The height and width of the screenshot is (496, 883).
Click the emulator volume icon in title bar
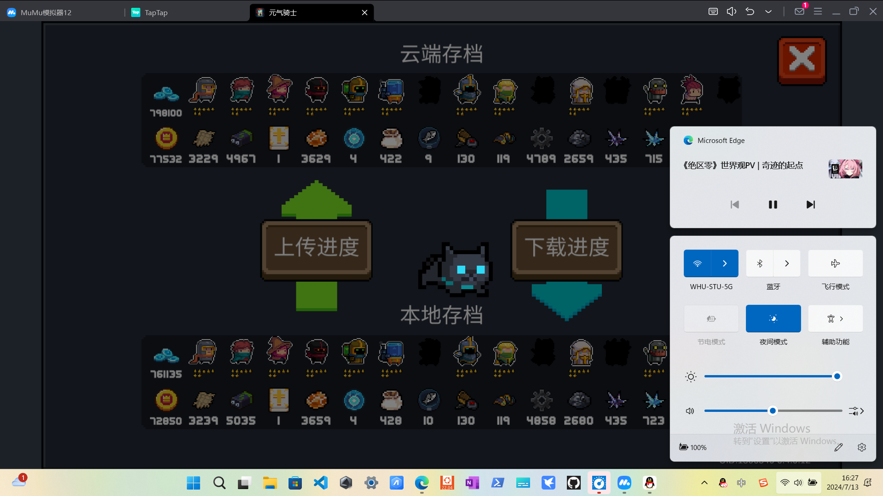click(x=731, y=11)
